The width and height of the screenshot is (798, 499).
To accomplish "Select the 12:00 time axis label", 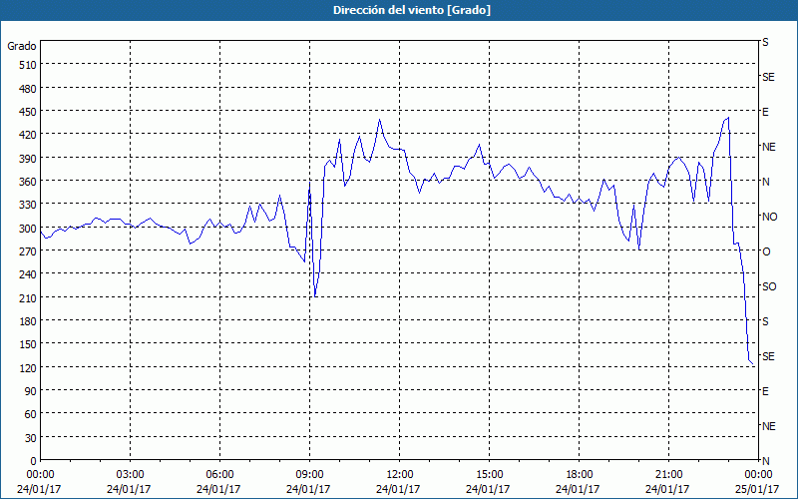I will pos(400,475).
